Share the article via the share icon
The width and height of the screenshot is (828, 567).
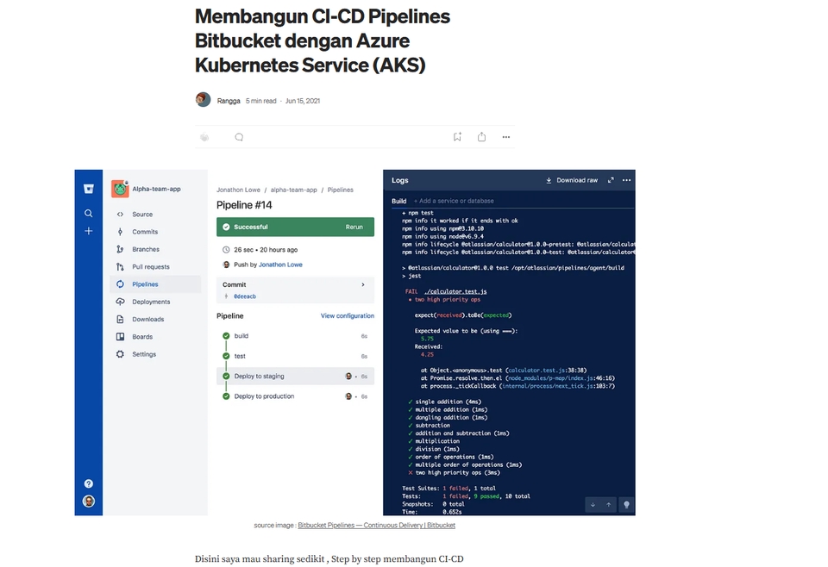tap(481, 136)
